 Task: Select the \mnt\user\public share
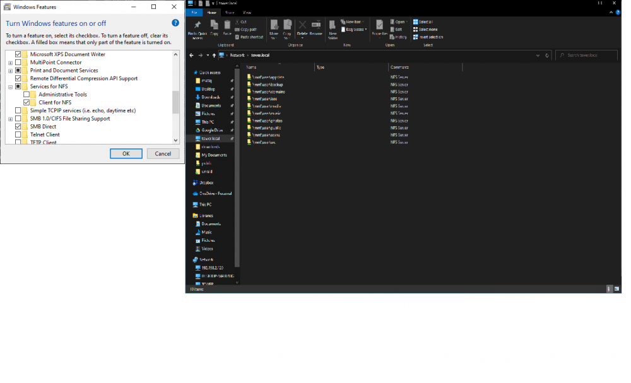pyautogui.click(x=264, y=128)
